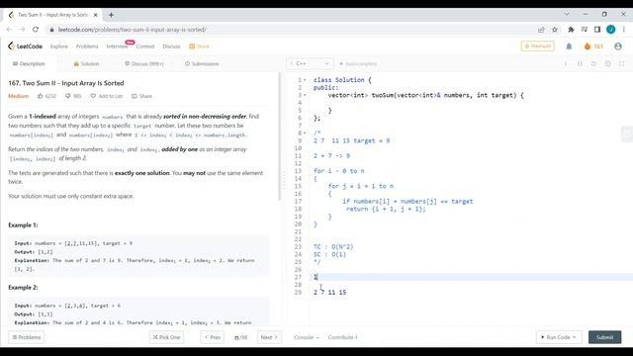Open the Chrome three-dot menu
The width and height of the screenshot is (633, 356).
[x=624, y=30]
